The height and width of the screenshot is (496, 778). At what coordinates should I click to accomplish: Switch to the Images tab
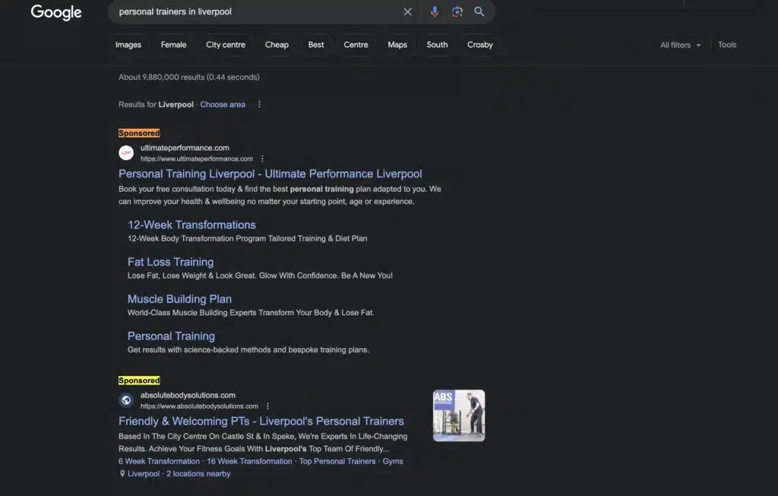pyautogui.click(x=128, y=45)
